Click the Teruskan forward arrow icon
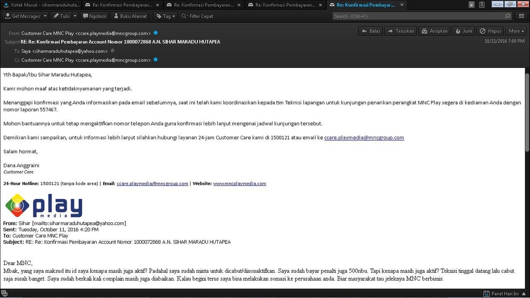530x298 pixels. coord(390,31)
